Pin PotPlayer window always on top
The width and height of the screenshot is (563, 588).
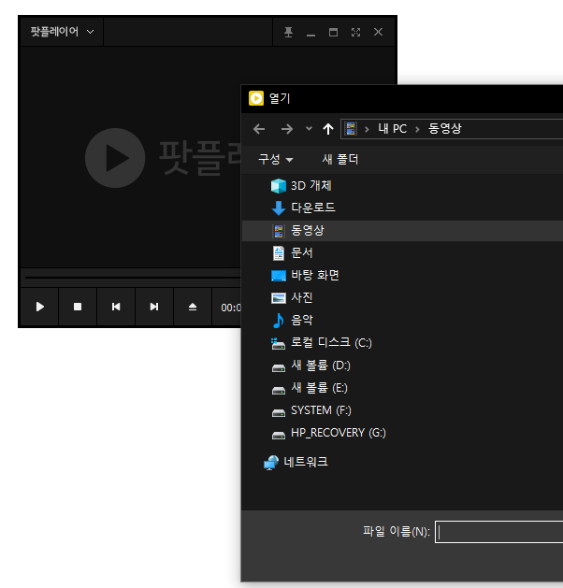288,32
